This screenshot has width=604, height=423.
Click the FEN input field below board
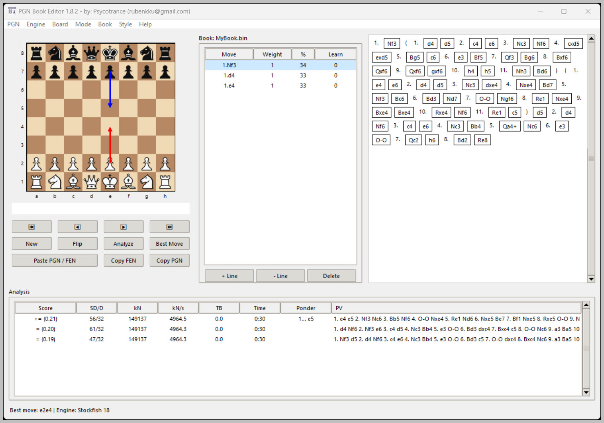click(101, 209)
